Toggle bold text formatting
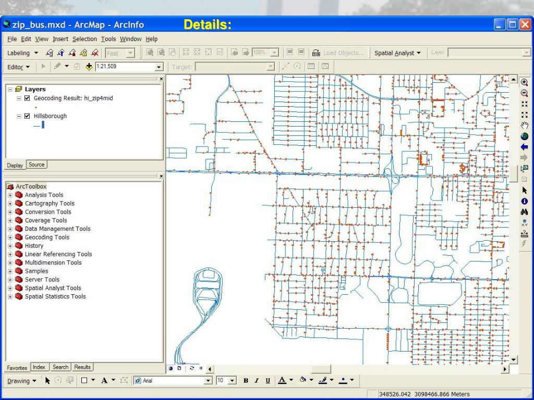Viewport: 534px width, 400px height. point(246,381)
